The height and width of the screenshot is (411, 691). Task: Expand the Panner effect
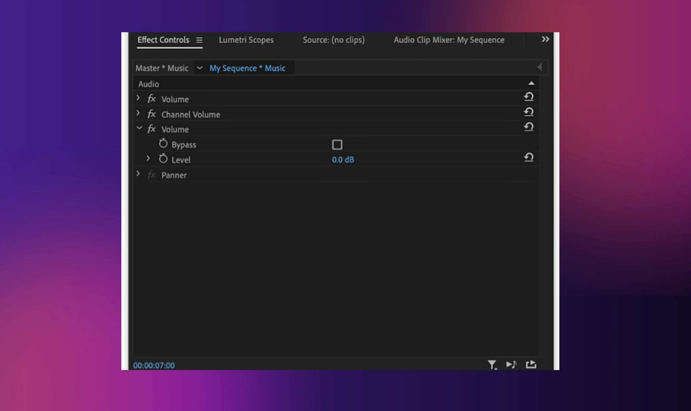(x=138, y=174)
